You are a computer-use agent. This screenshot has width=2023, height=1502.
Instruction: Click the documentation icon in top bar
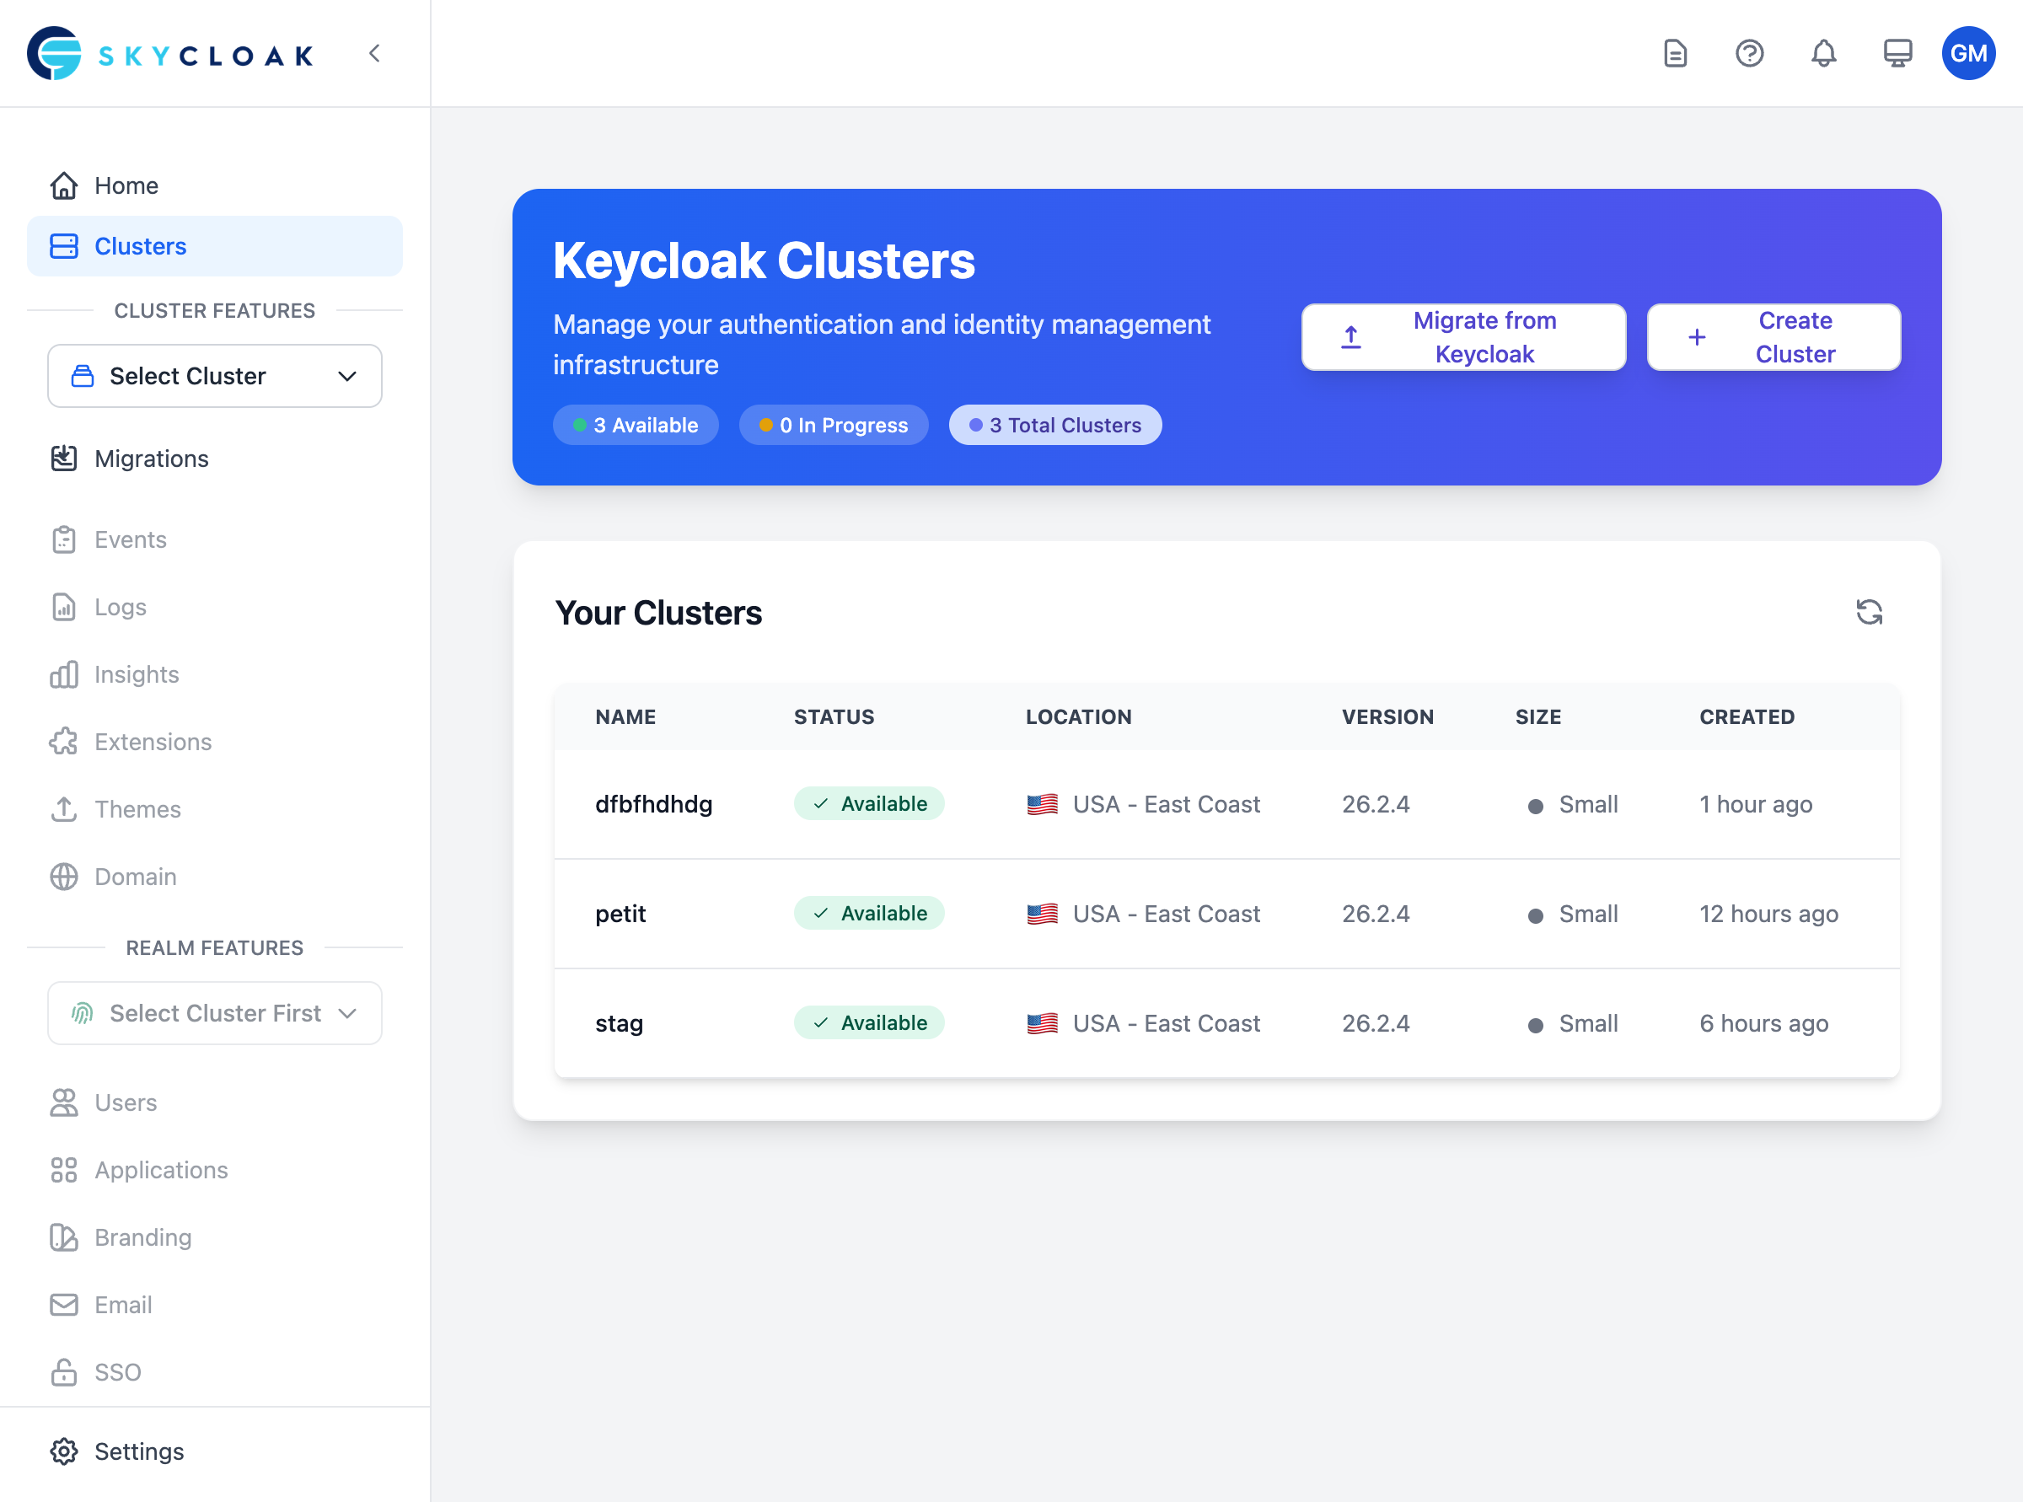coord(1675,54)
